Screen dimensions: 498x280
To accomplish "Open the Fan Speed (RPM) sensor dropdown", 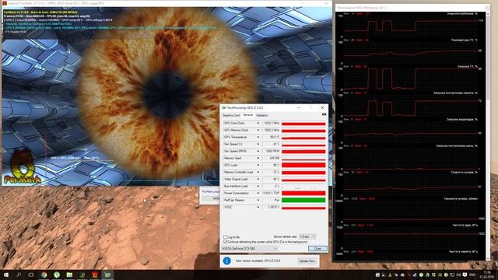I will (258, 151).
